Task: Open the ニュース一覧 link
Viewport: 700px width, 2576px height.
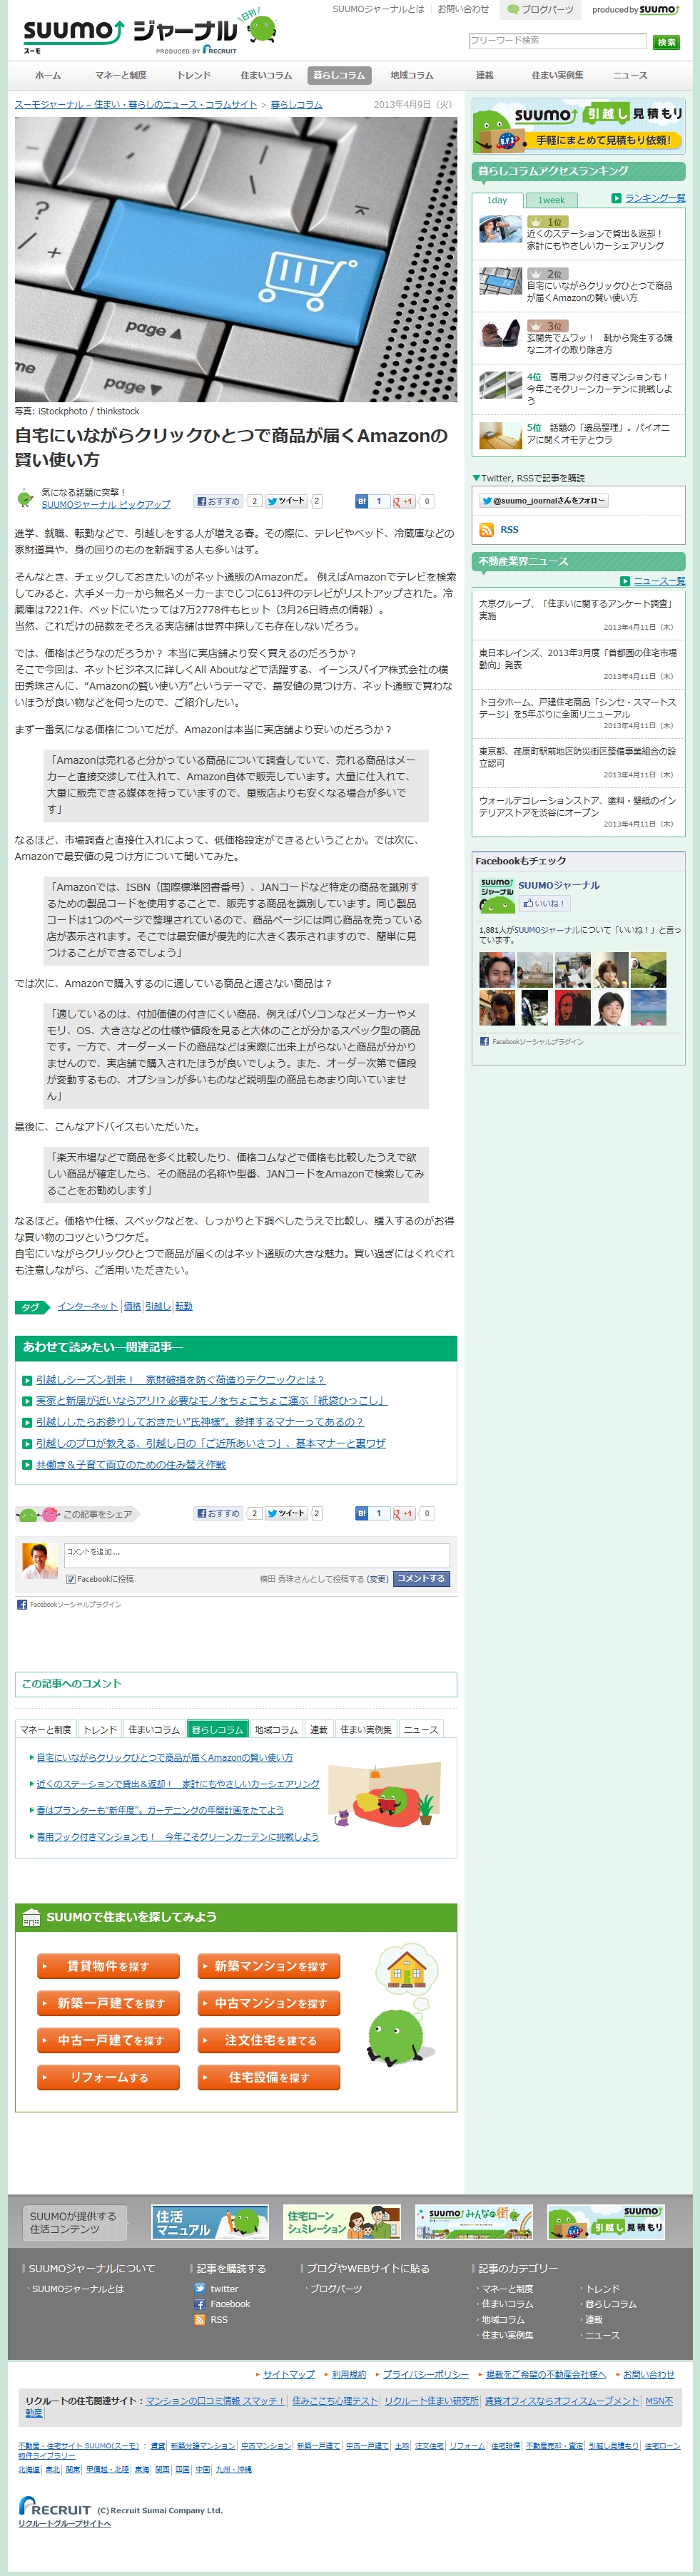Action: coord(659,582)
